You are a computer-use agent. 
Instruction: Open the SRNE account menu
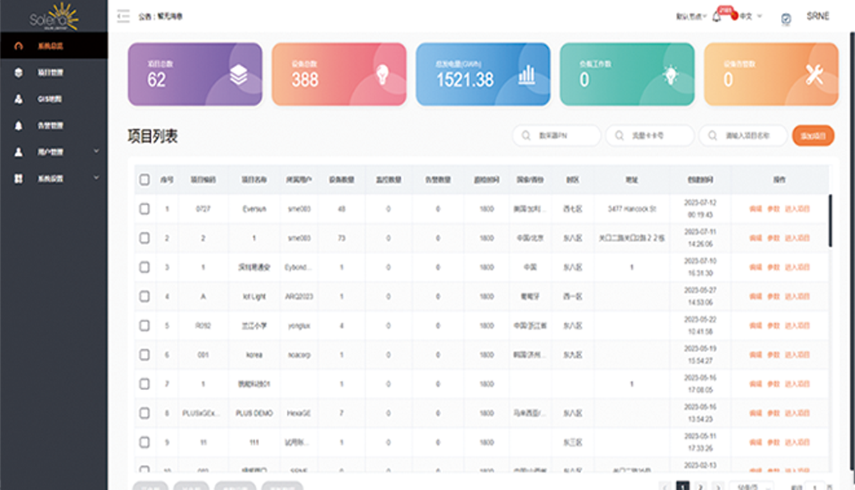pos(818,16)
